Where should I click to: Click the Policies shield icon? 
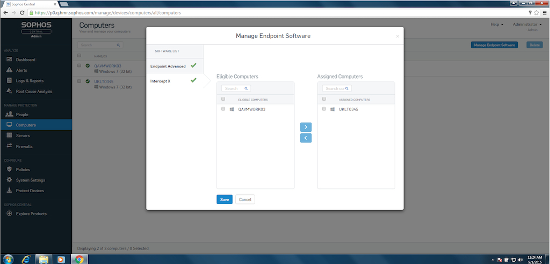pyautogui.click(x=10, y=169)
